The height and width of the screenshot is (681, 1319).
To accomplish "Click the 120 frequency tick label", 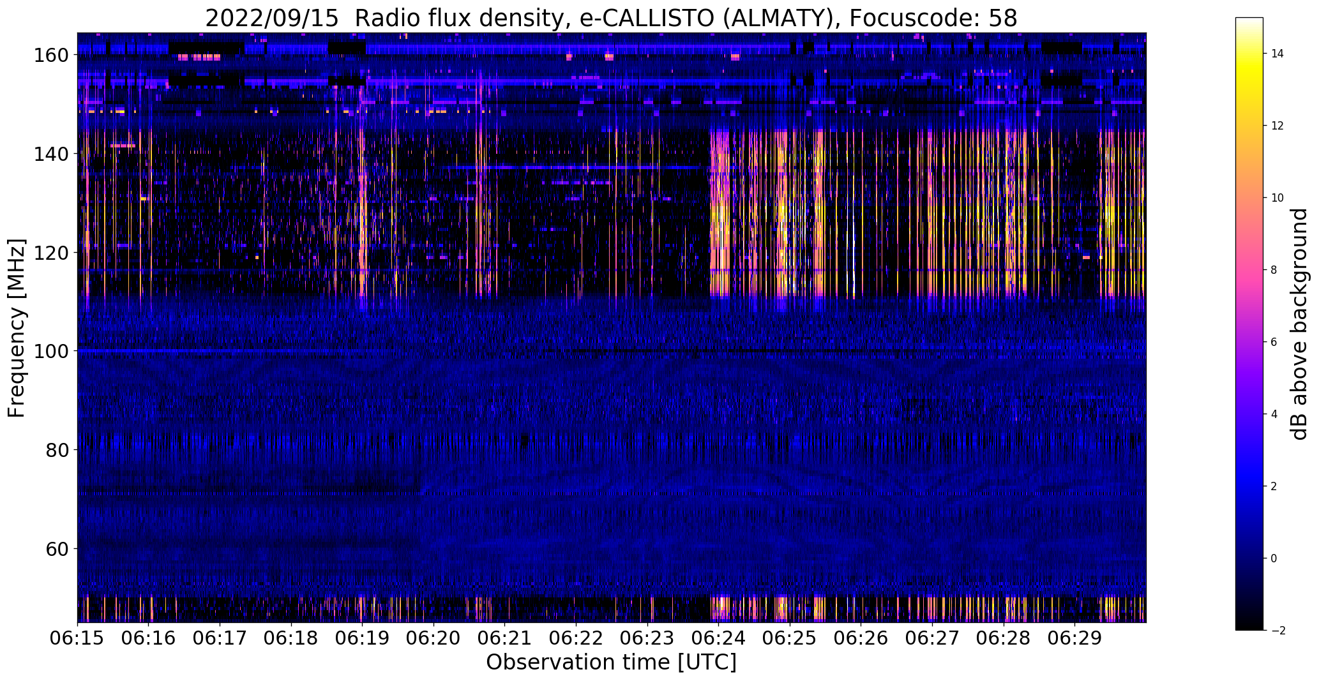I will pos(50,252).
